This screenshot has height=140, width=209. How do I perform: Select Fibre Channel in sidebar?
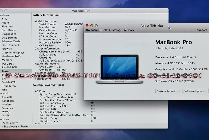pyautogui.click(x=10, y=45)
